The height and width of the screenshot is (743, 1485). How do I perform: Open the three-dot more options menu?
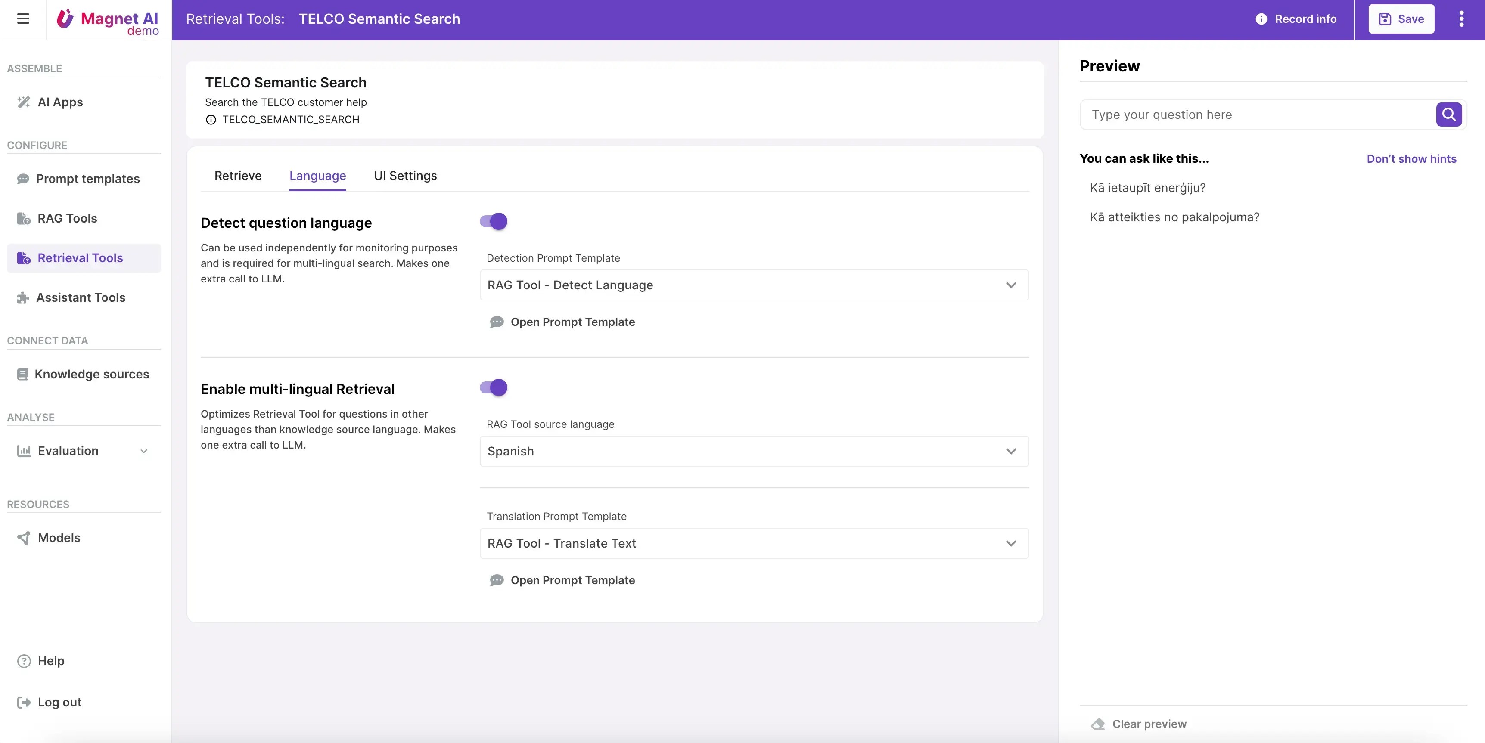tap(1461, 19)
